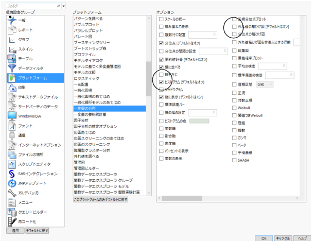Image resolution: width=312 pixels, height=242 pixels.
Task: Open the インターネットオプション icon
Action: pos(12,145)
